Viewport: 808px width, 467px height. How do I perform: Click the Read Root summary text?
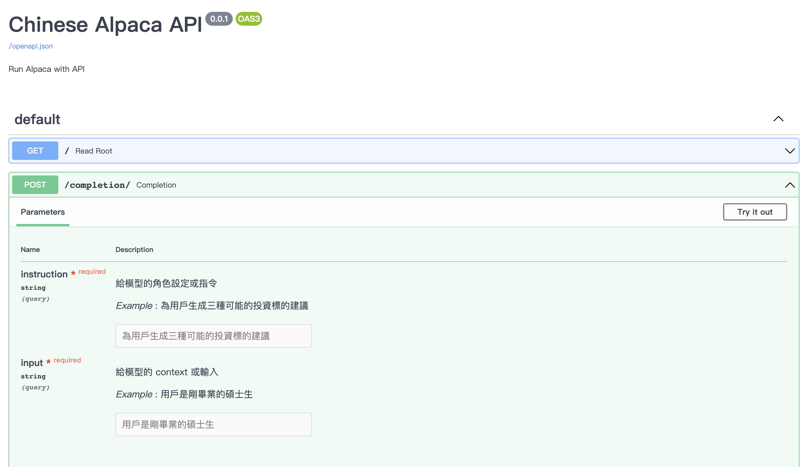(x=94, y=151)
